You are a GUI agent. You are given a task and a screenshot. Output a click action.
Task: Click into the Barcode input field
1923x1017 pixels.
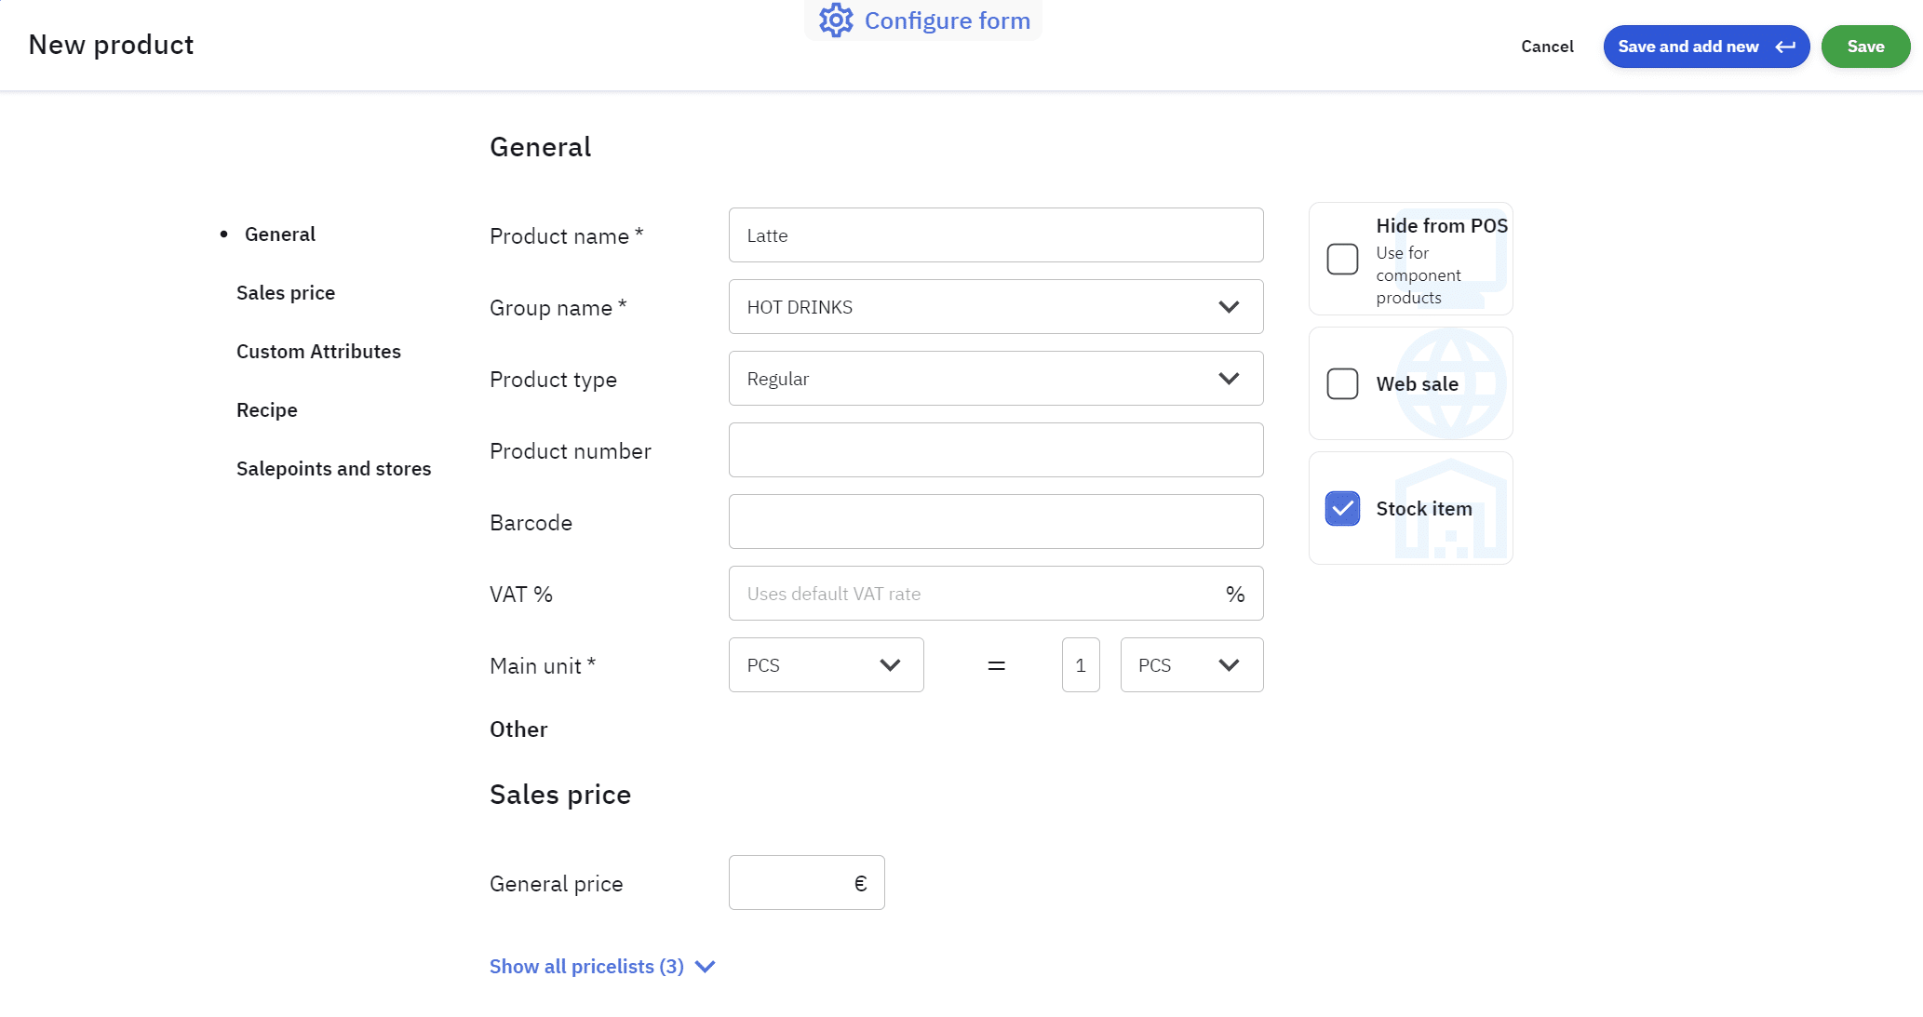coord(995,522)
